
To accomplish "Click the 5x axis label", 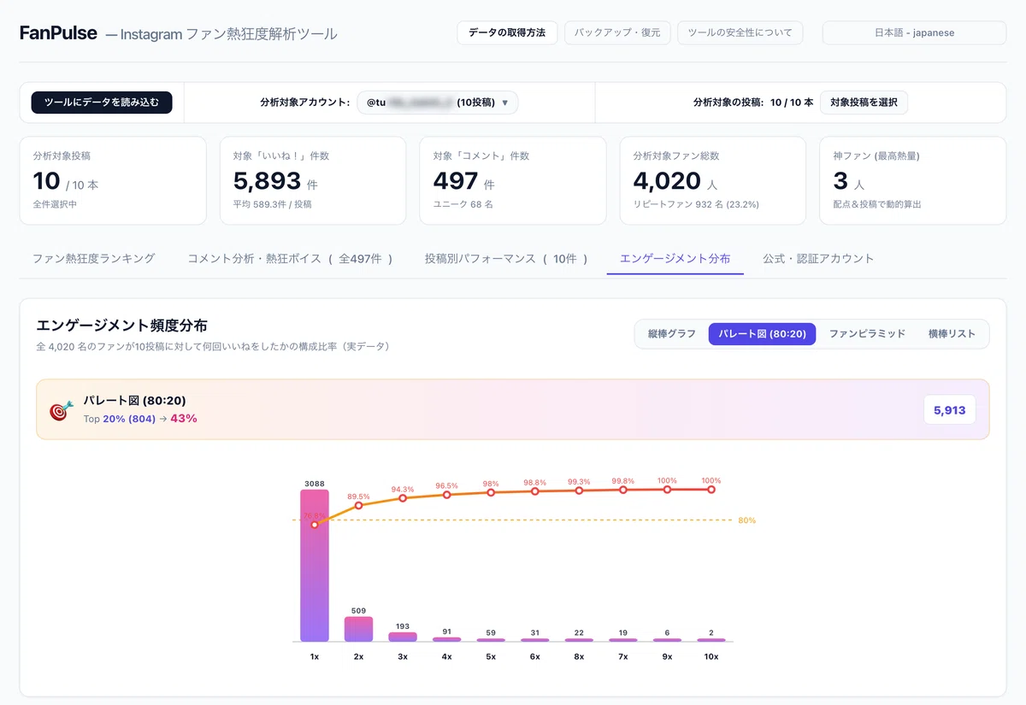I will click(491, 656).
